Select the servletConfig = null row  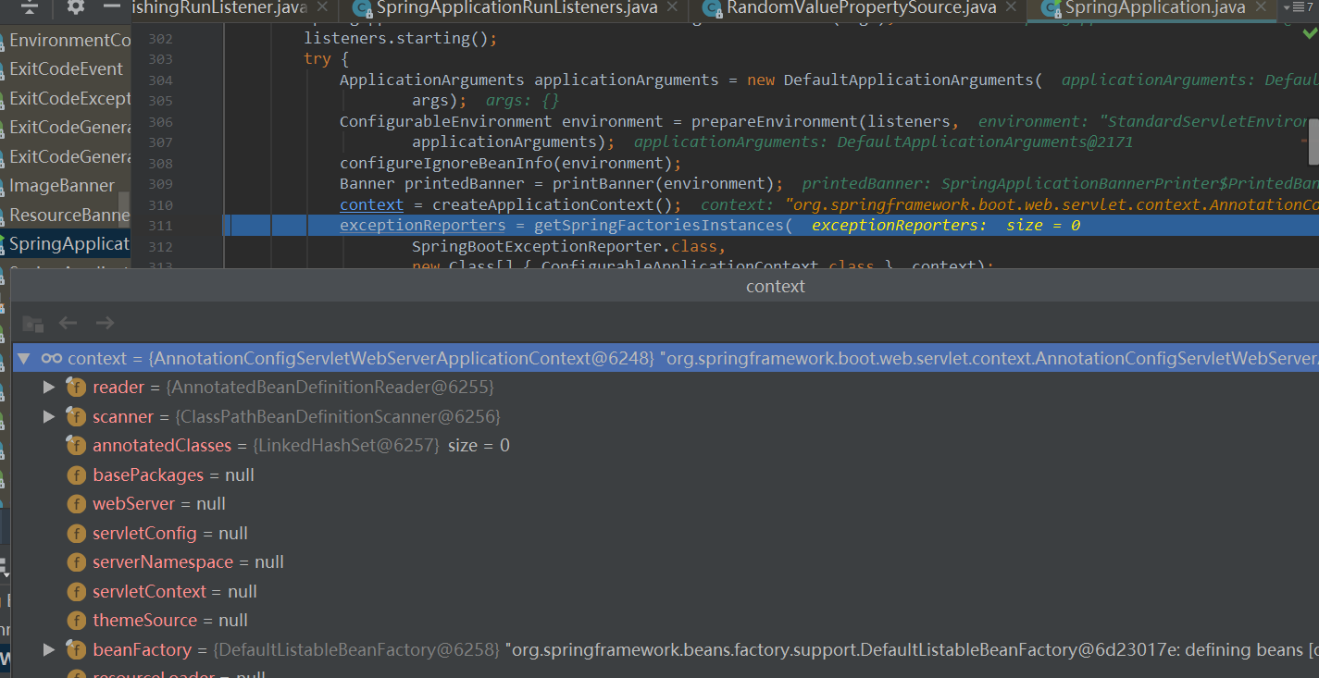666,534
